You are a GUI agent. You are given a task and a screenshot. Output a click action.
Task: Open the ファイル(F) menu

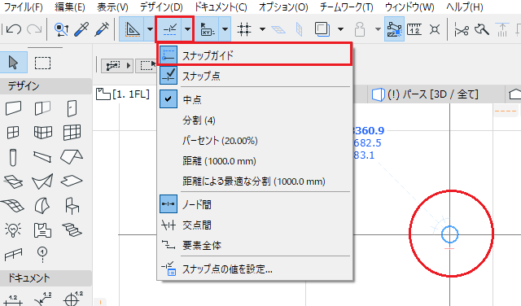(24, 7)
